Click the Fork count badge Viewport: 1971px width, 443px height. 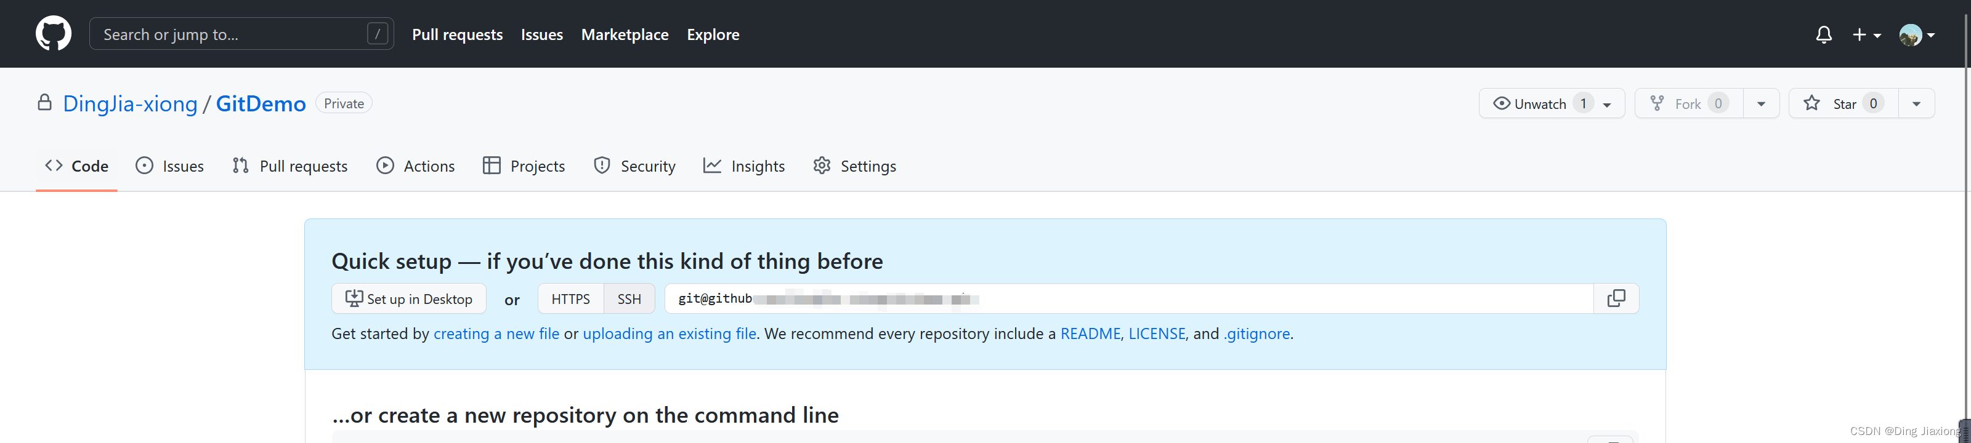(1718, 103)
